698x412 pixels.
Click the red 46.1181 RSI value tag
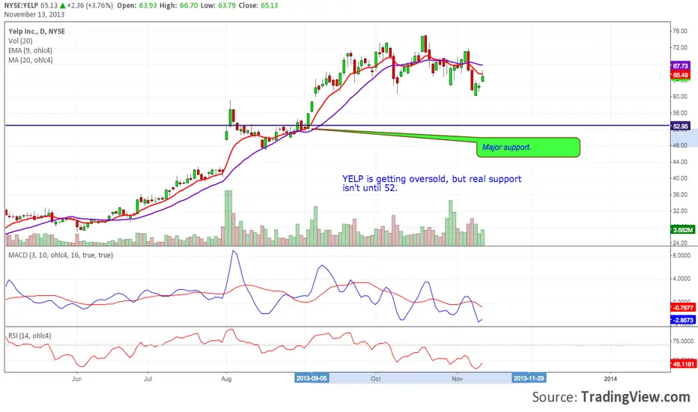tap(683, 364)
